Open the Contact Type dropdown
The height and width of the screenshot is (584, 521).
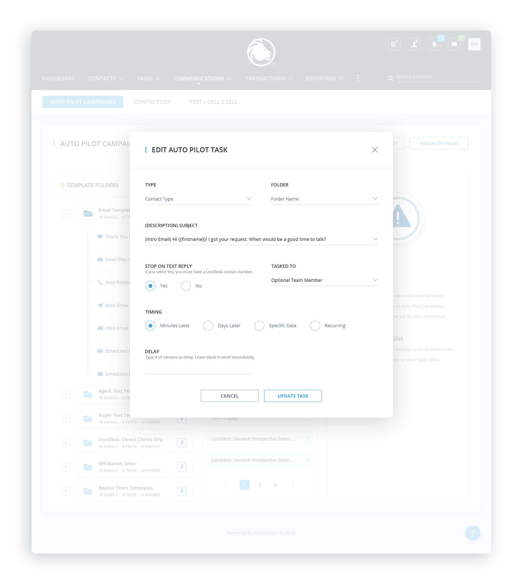coord(198,199)
